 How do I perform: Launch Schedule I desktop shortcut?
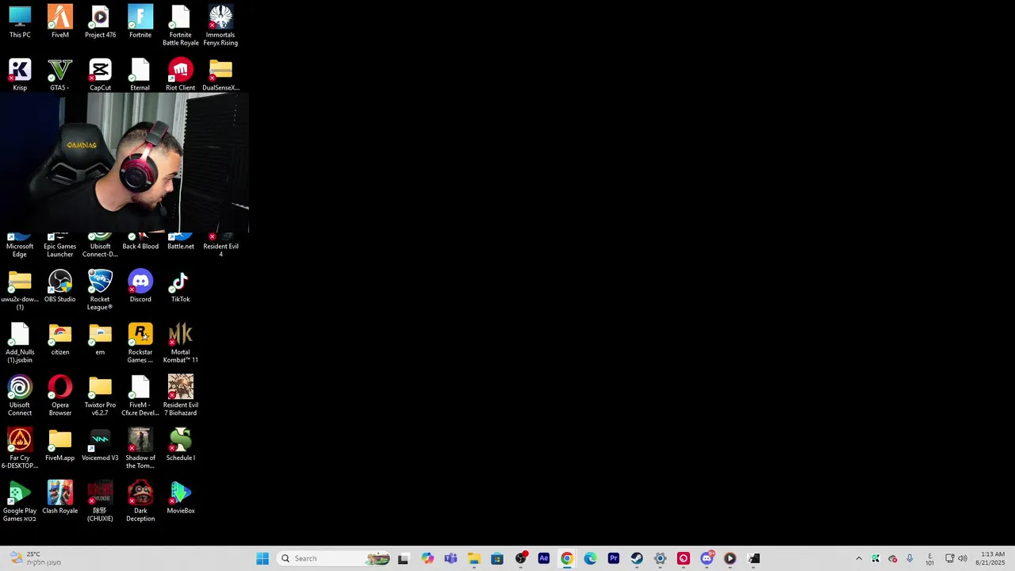pos(181,445)
